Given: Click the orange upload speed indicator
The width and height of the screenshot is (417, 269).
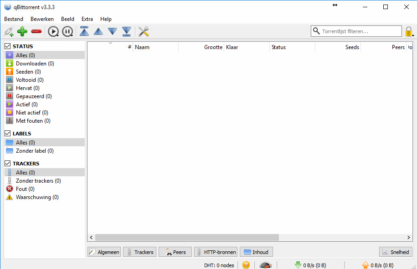Looking at the screenshot, I should click(x=378, y=265).
